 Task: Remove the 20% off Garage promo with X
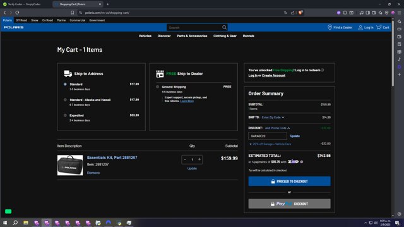pos(251,144)
